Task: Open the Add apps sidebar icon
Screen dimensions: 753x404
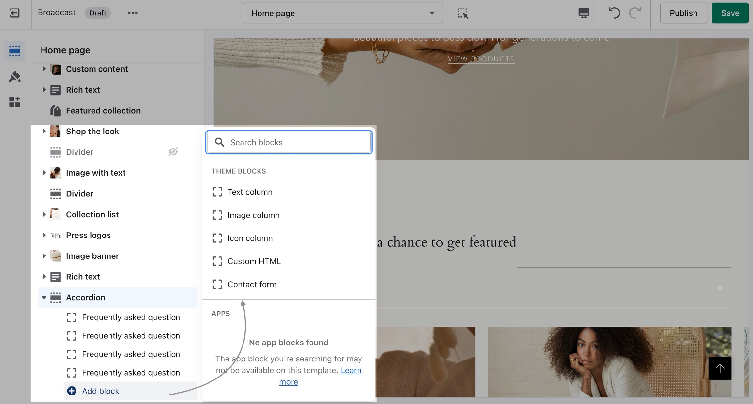Action: (x=15, y=102)
